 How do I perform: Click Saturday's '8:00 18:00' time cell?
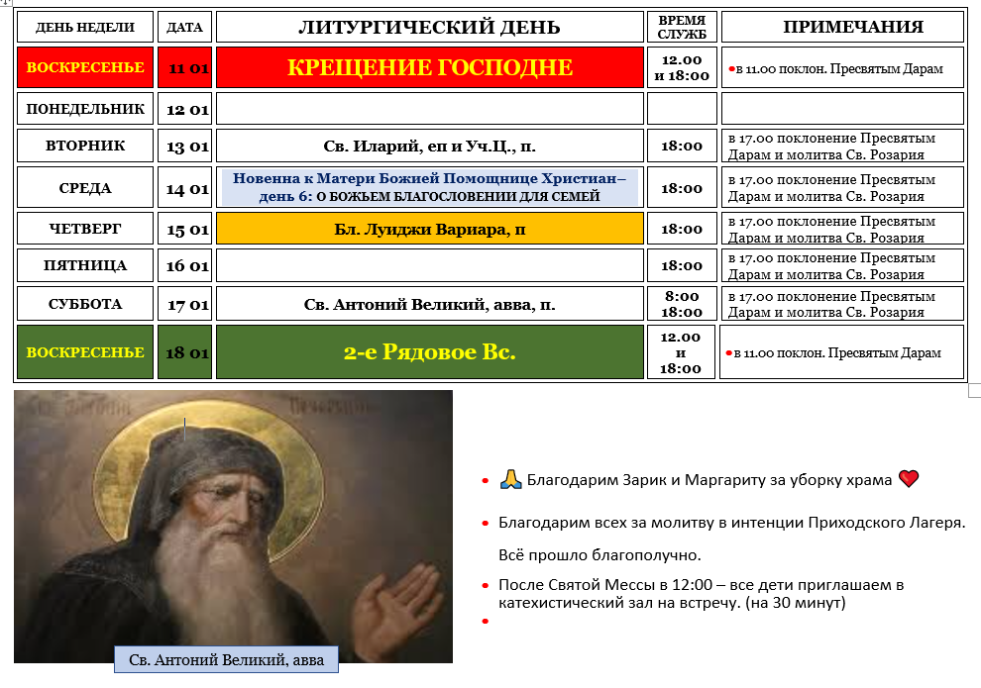click(x=681, y=304)
